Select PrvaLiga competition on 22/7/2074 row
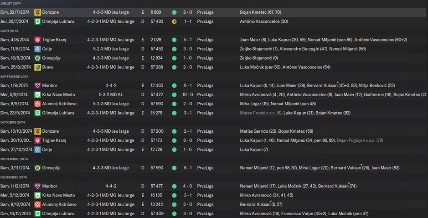 (205, 12)
